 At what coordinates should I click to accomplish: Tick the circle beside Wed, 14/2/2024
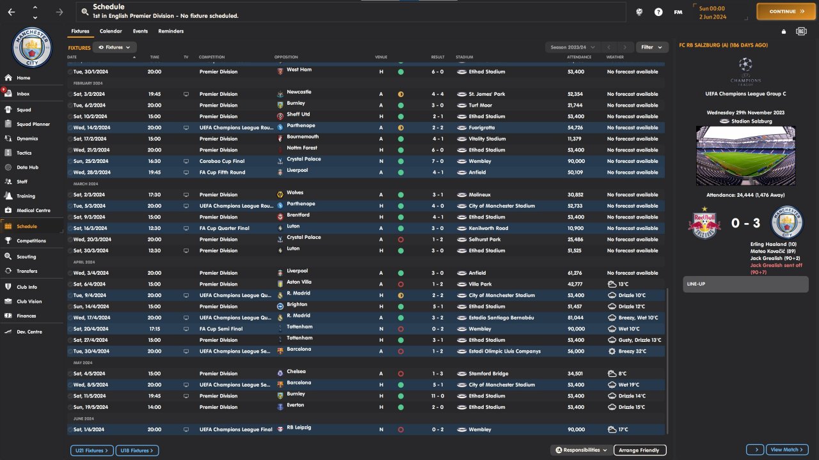pyautogui.click(x=70, y=128)
